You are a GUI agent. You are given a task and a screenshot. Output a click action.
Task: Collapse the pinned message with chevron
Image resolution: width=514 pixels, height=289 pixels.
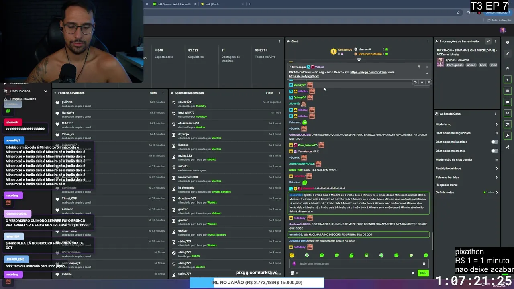pyautogui.click(x=427, y=73)
